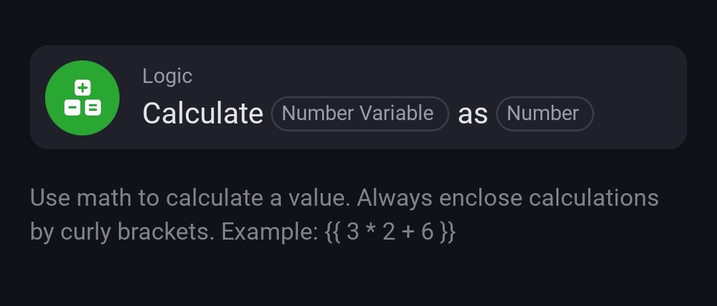Click the example expression {{ 3 * 2 + 6 }}
The height and width of the screenshot is (306, 717).
390,232
